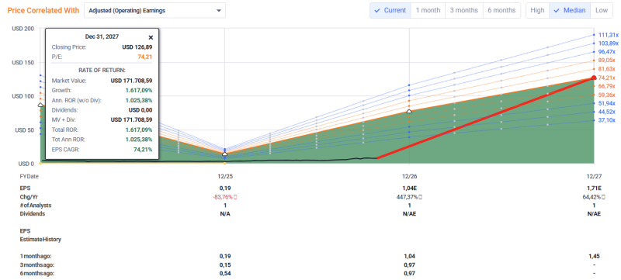The height and width of the screenshot is (280, 621).
Task: Click the 0,54 estimate from 6 months ago
Action: [224, 273]
